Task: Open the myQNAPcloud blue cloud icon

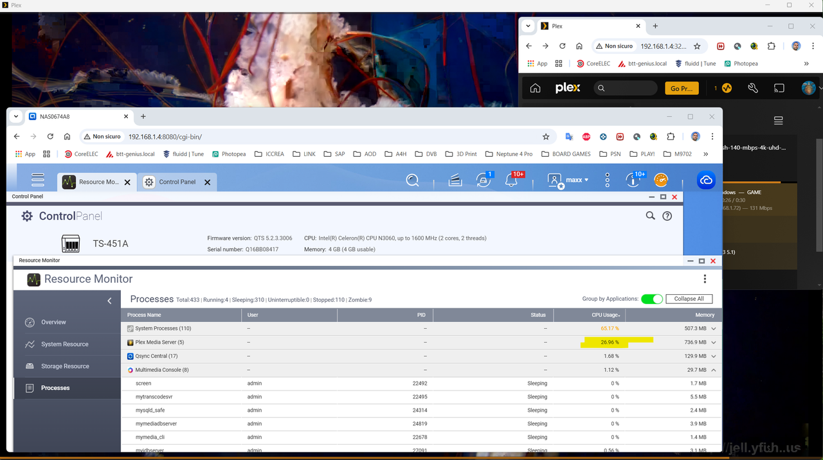Action: pyautogui.click(x=706, y=181)
